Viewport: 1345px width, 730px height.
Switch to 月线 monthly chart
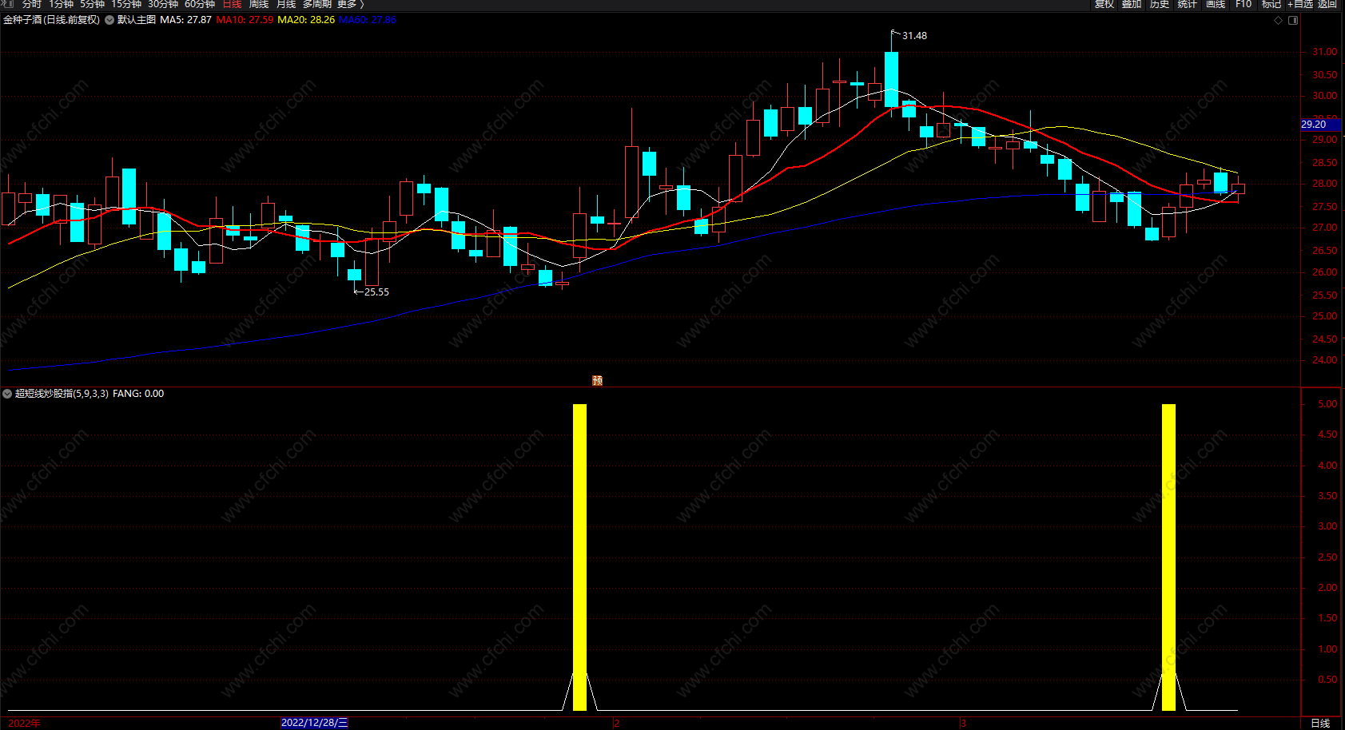coord(286,4)
